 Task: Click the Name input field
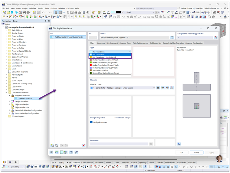click(x=135, y=38)
